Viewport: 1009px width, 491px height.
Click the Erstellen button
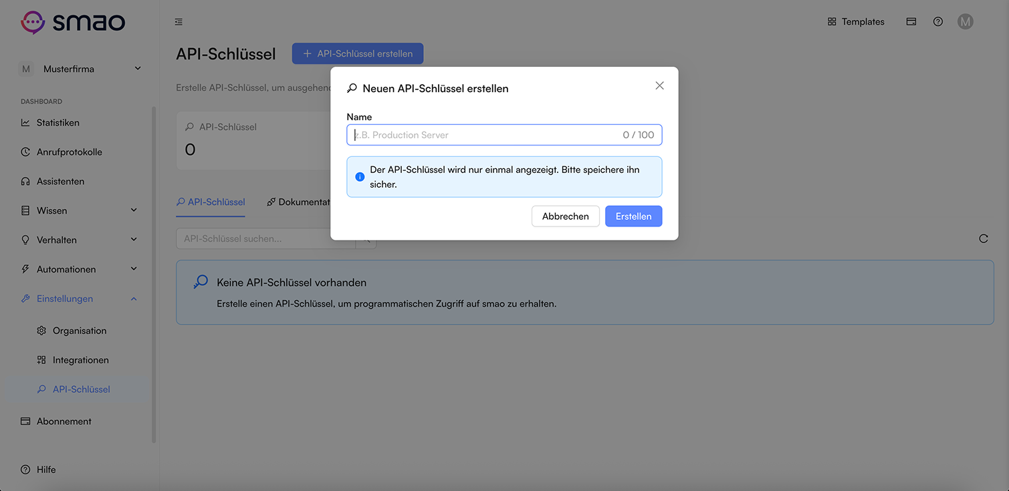[x=633, y=216]
